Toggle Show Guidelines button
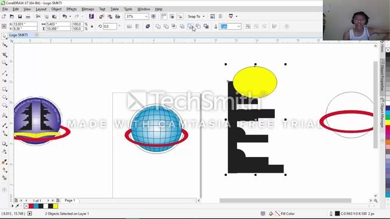Screen dimensions: 390x219 tap(180, 16)
